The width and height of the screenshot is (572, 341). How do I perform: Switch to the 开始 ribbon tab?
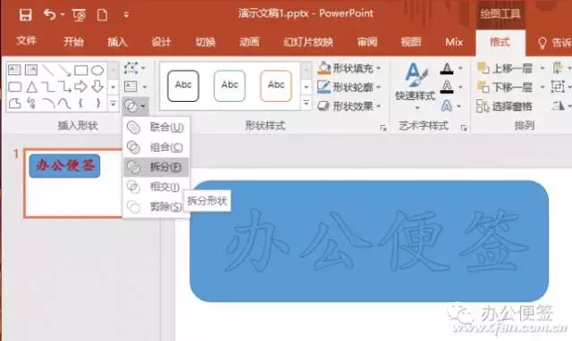(x=73, y=42)
